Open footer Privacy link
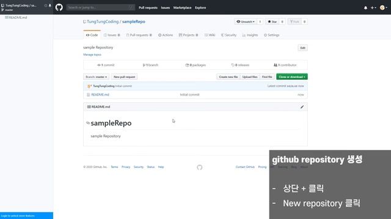Viewport: 391px width, 219px height. [x=126, y=167]
